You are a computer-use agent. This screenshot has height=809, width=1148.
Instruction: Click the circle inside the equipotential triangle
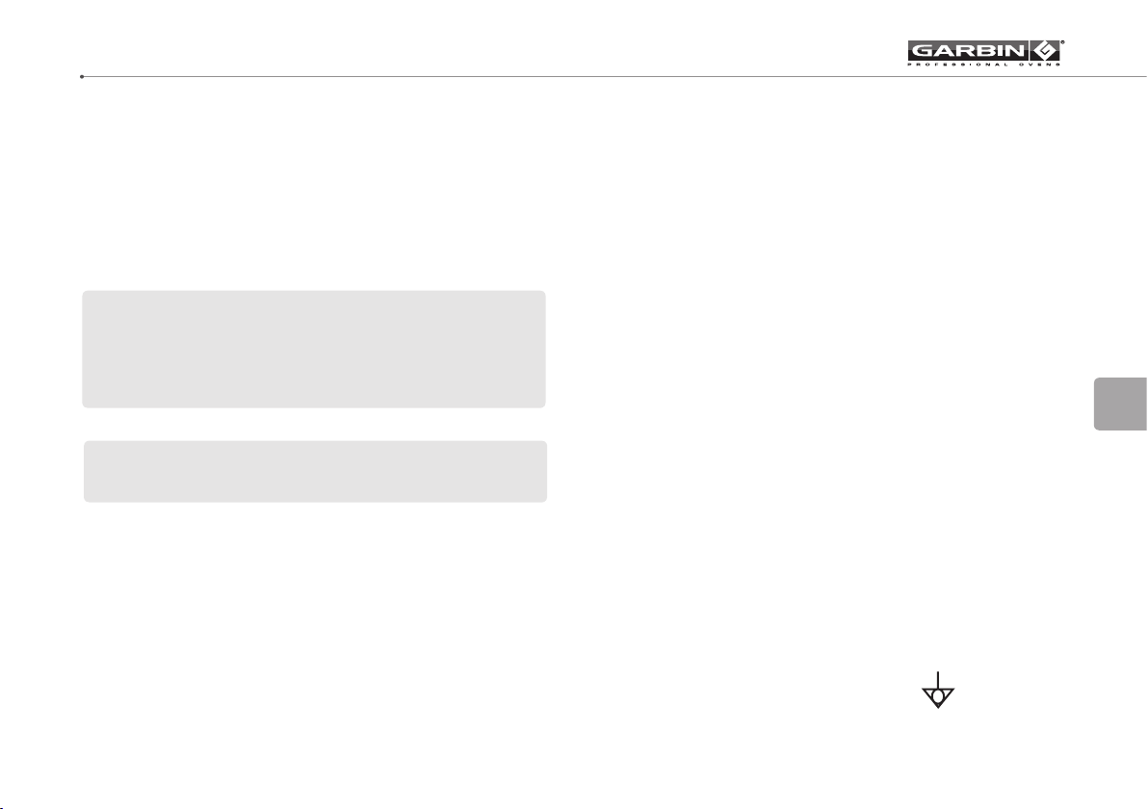[x=938, y=694]
